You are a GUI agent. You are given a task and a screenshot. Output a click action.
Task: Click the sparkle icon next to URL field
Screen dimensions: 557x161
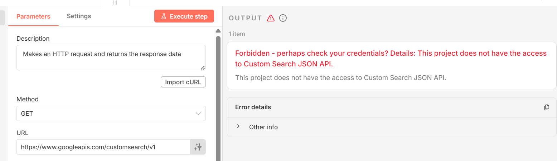coord(198,147)
